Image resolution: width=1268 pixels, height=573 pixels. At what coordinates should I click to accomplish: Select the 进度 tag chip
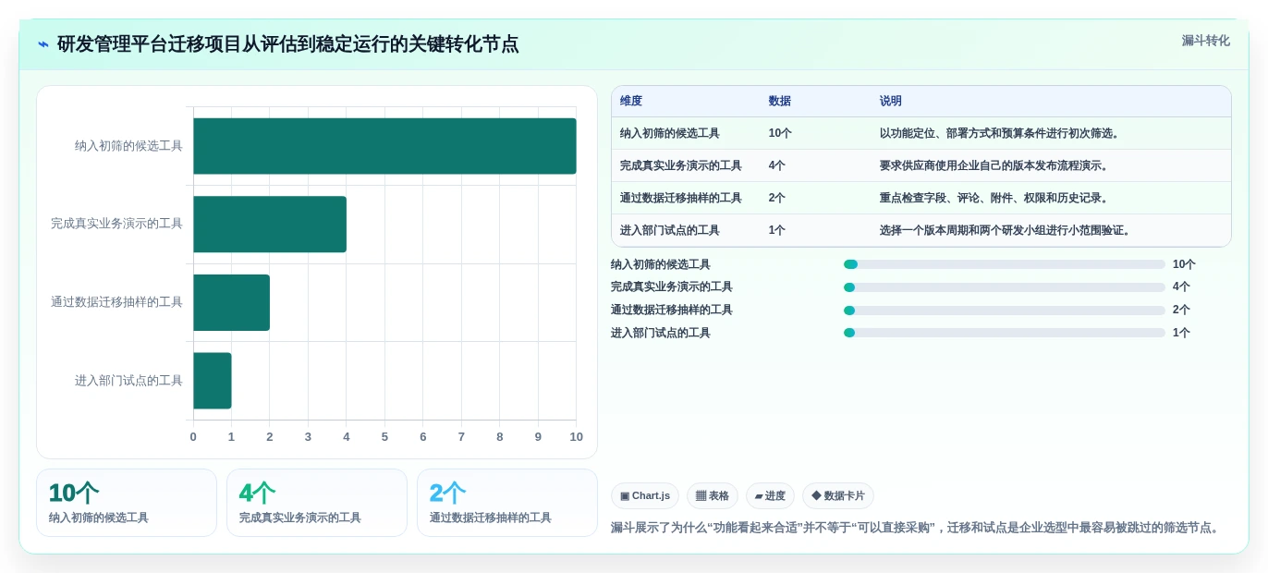(770, 496)
